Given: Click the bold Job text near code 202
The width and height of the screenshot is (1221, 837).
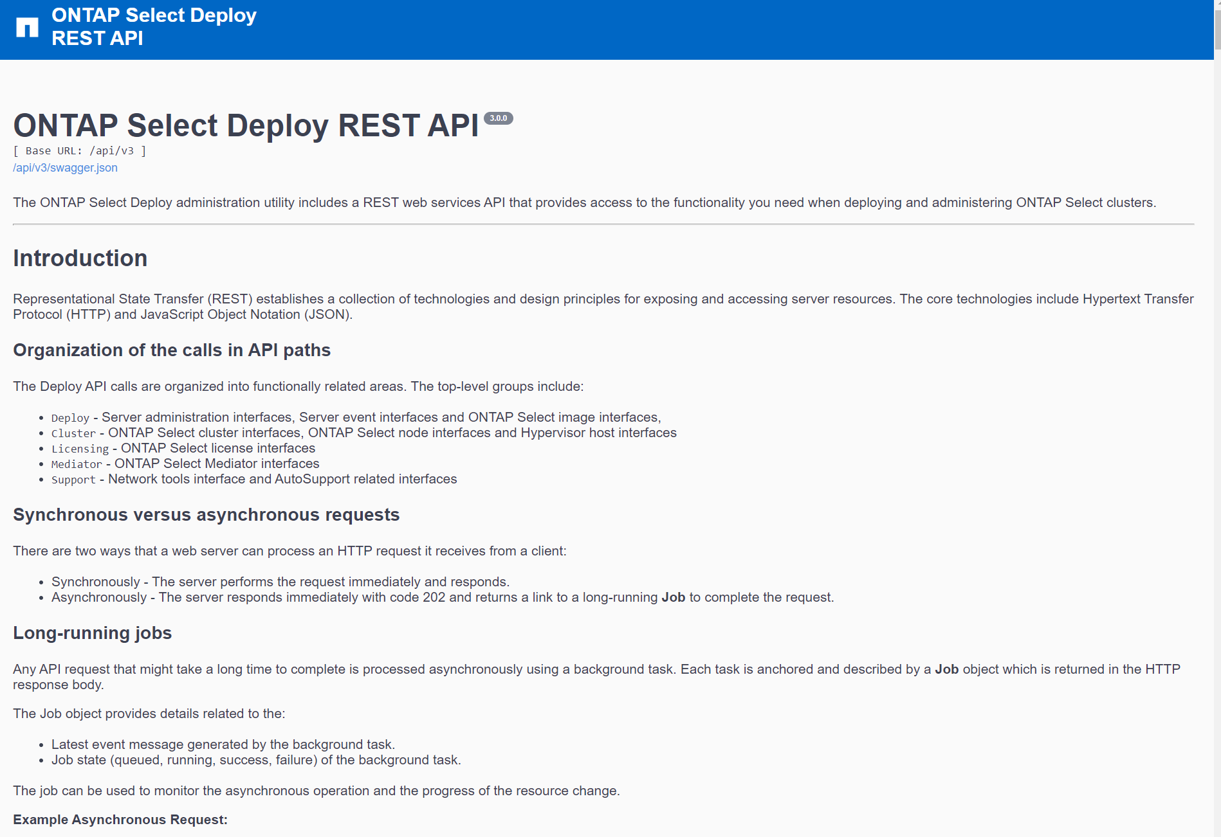Looking at the screenshot, I should coord(674,597).
